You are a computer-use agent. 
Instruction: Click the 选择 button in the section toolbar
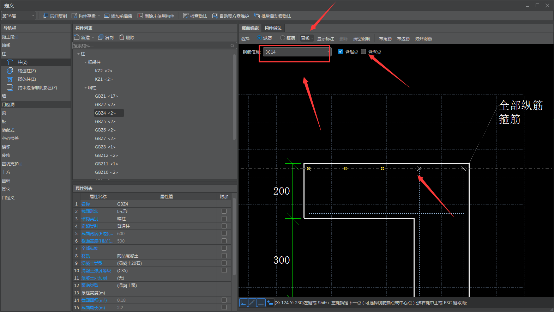click(245, 38)
